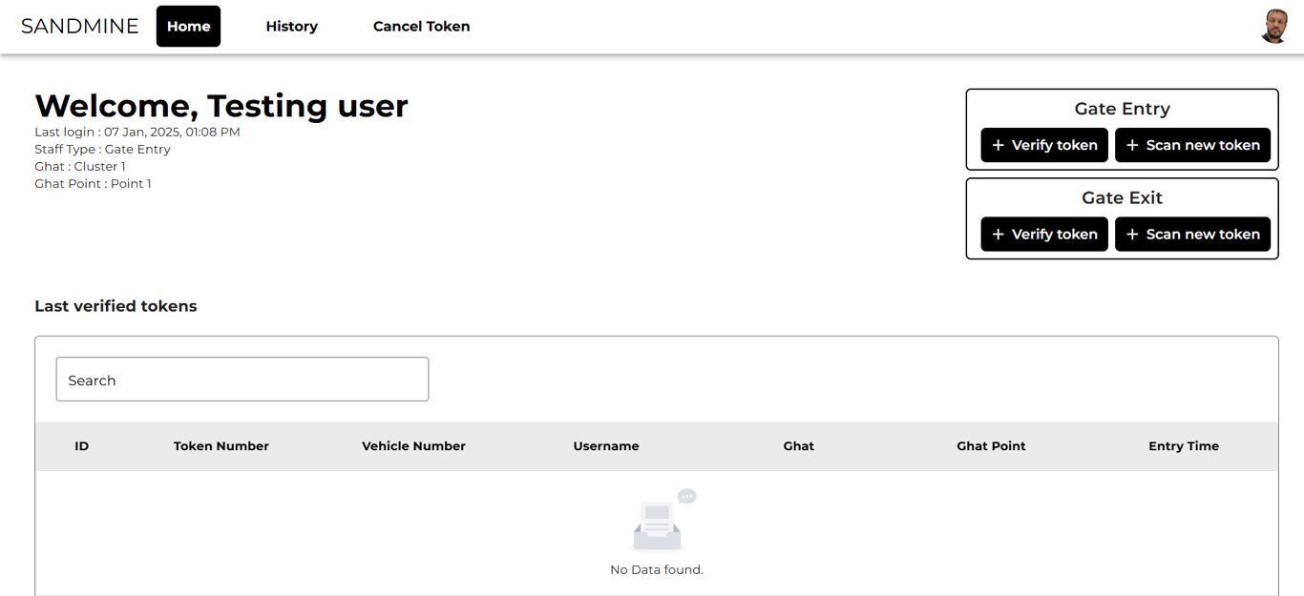Click the 'No Data found.' message

(657, 570)
